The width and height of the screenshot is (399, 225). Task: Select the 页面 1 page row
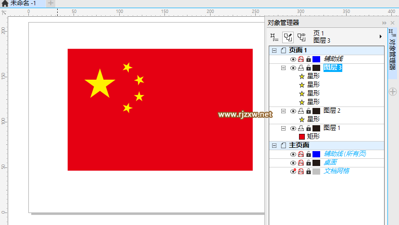[327, 50]
